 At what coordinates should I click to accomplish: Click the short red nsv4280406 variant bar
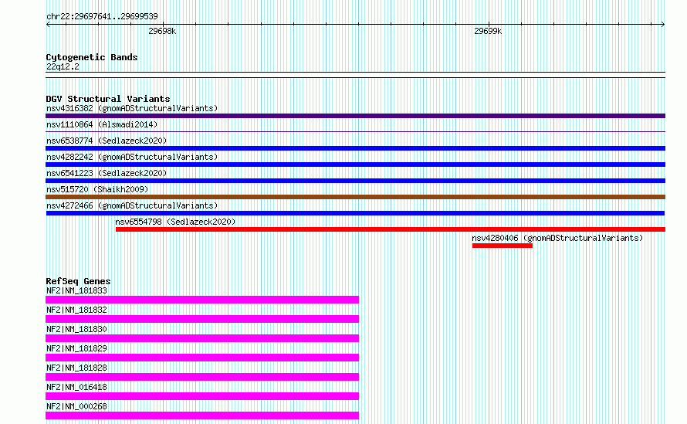502,246
